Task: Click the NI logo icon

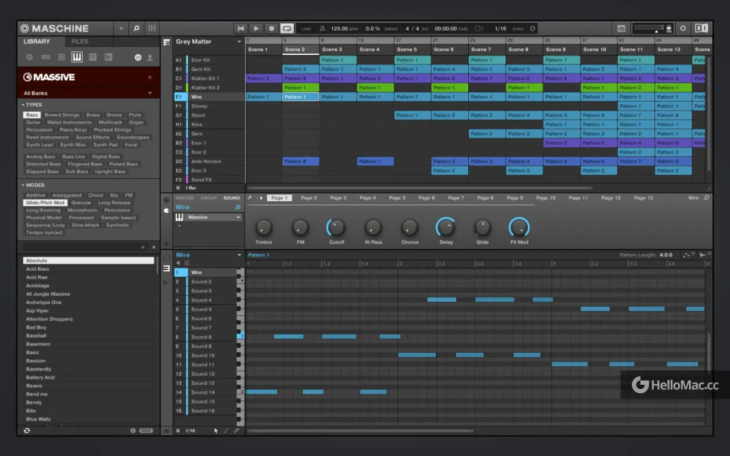Action: pyautogui.click(x=701, y=28)
